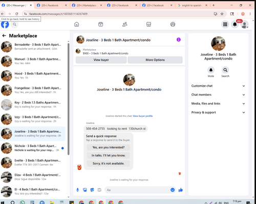
Task: Open the Marketplace storefront icon
Action: point(148,25)
